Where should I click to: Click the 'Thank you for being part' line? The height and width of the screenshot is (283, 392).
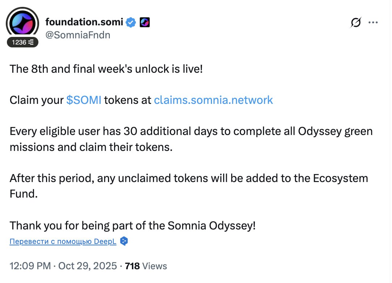(133, 225)
